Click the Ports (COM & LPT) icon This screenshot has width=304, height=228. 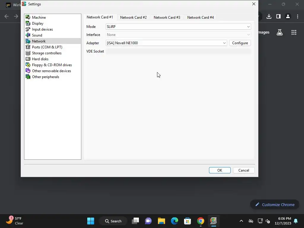point(28,47)
